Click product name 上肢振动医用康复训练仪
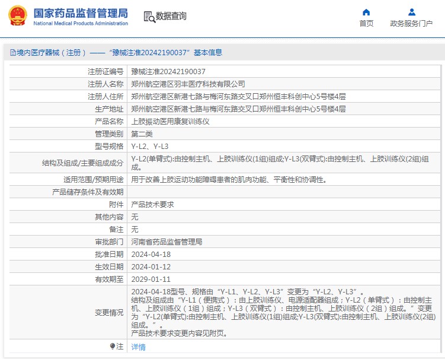The height and width of the screenshot is (359, 445). [170, 122]
